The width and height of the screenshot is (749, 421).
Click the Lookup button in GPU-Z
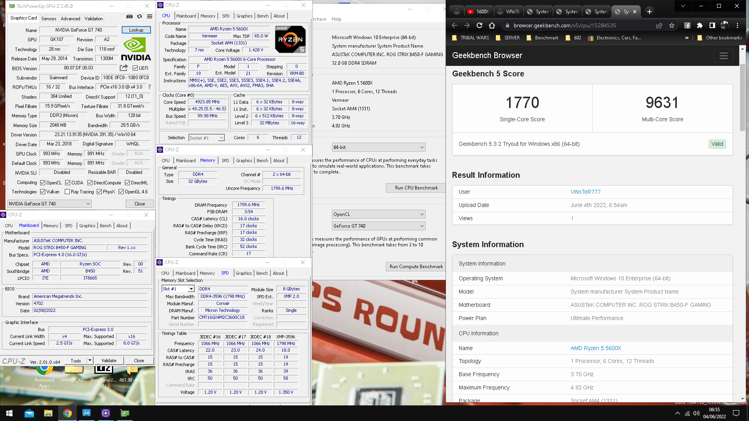136,30
